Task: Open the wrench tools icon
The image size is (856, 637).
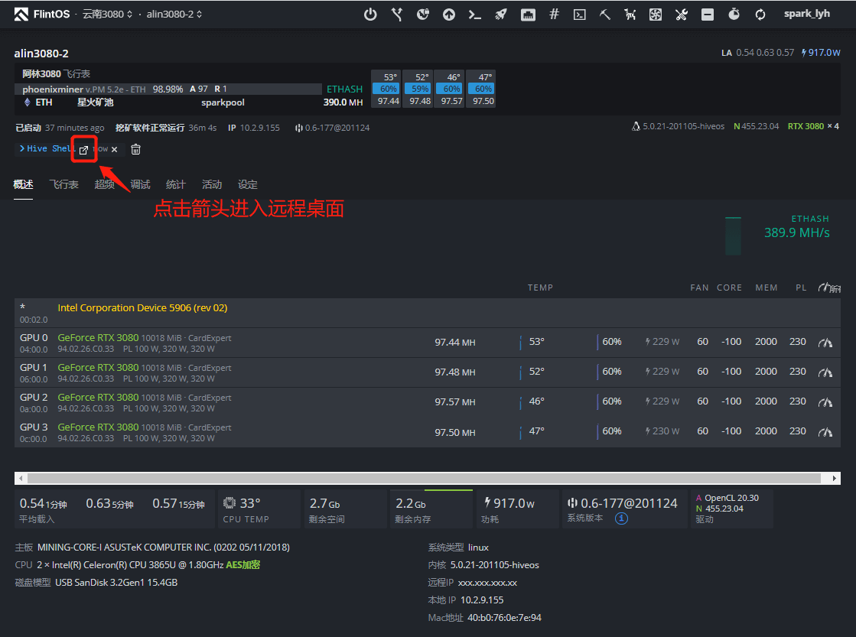Action: 681,14
